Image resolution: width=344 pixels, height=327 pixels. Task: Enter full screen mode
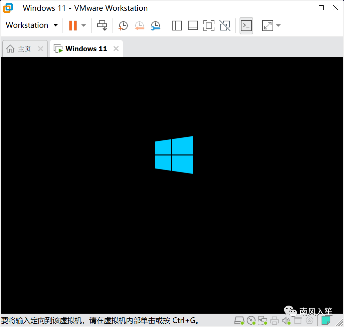point(209,25)
